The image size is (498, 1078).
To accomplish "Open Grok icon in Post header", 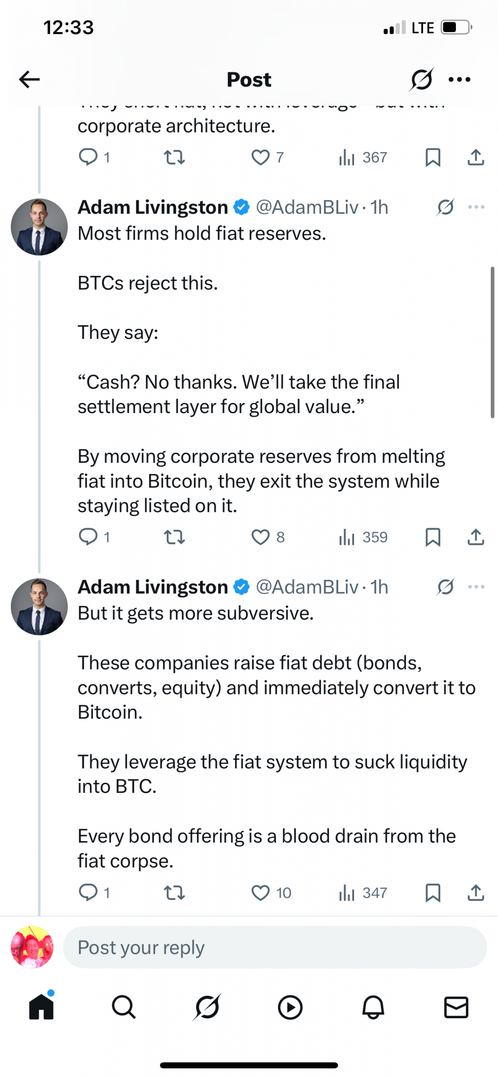I will (421, 79).
